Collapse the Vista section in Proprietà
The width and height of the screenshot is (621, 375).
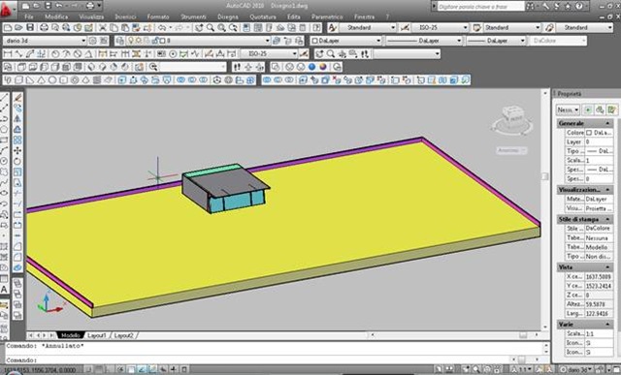click(607, 267)
